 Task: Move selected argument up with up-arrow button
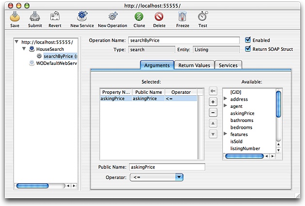coord(213,123)
